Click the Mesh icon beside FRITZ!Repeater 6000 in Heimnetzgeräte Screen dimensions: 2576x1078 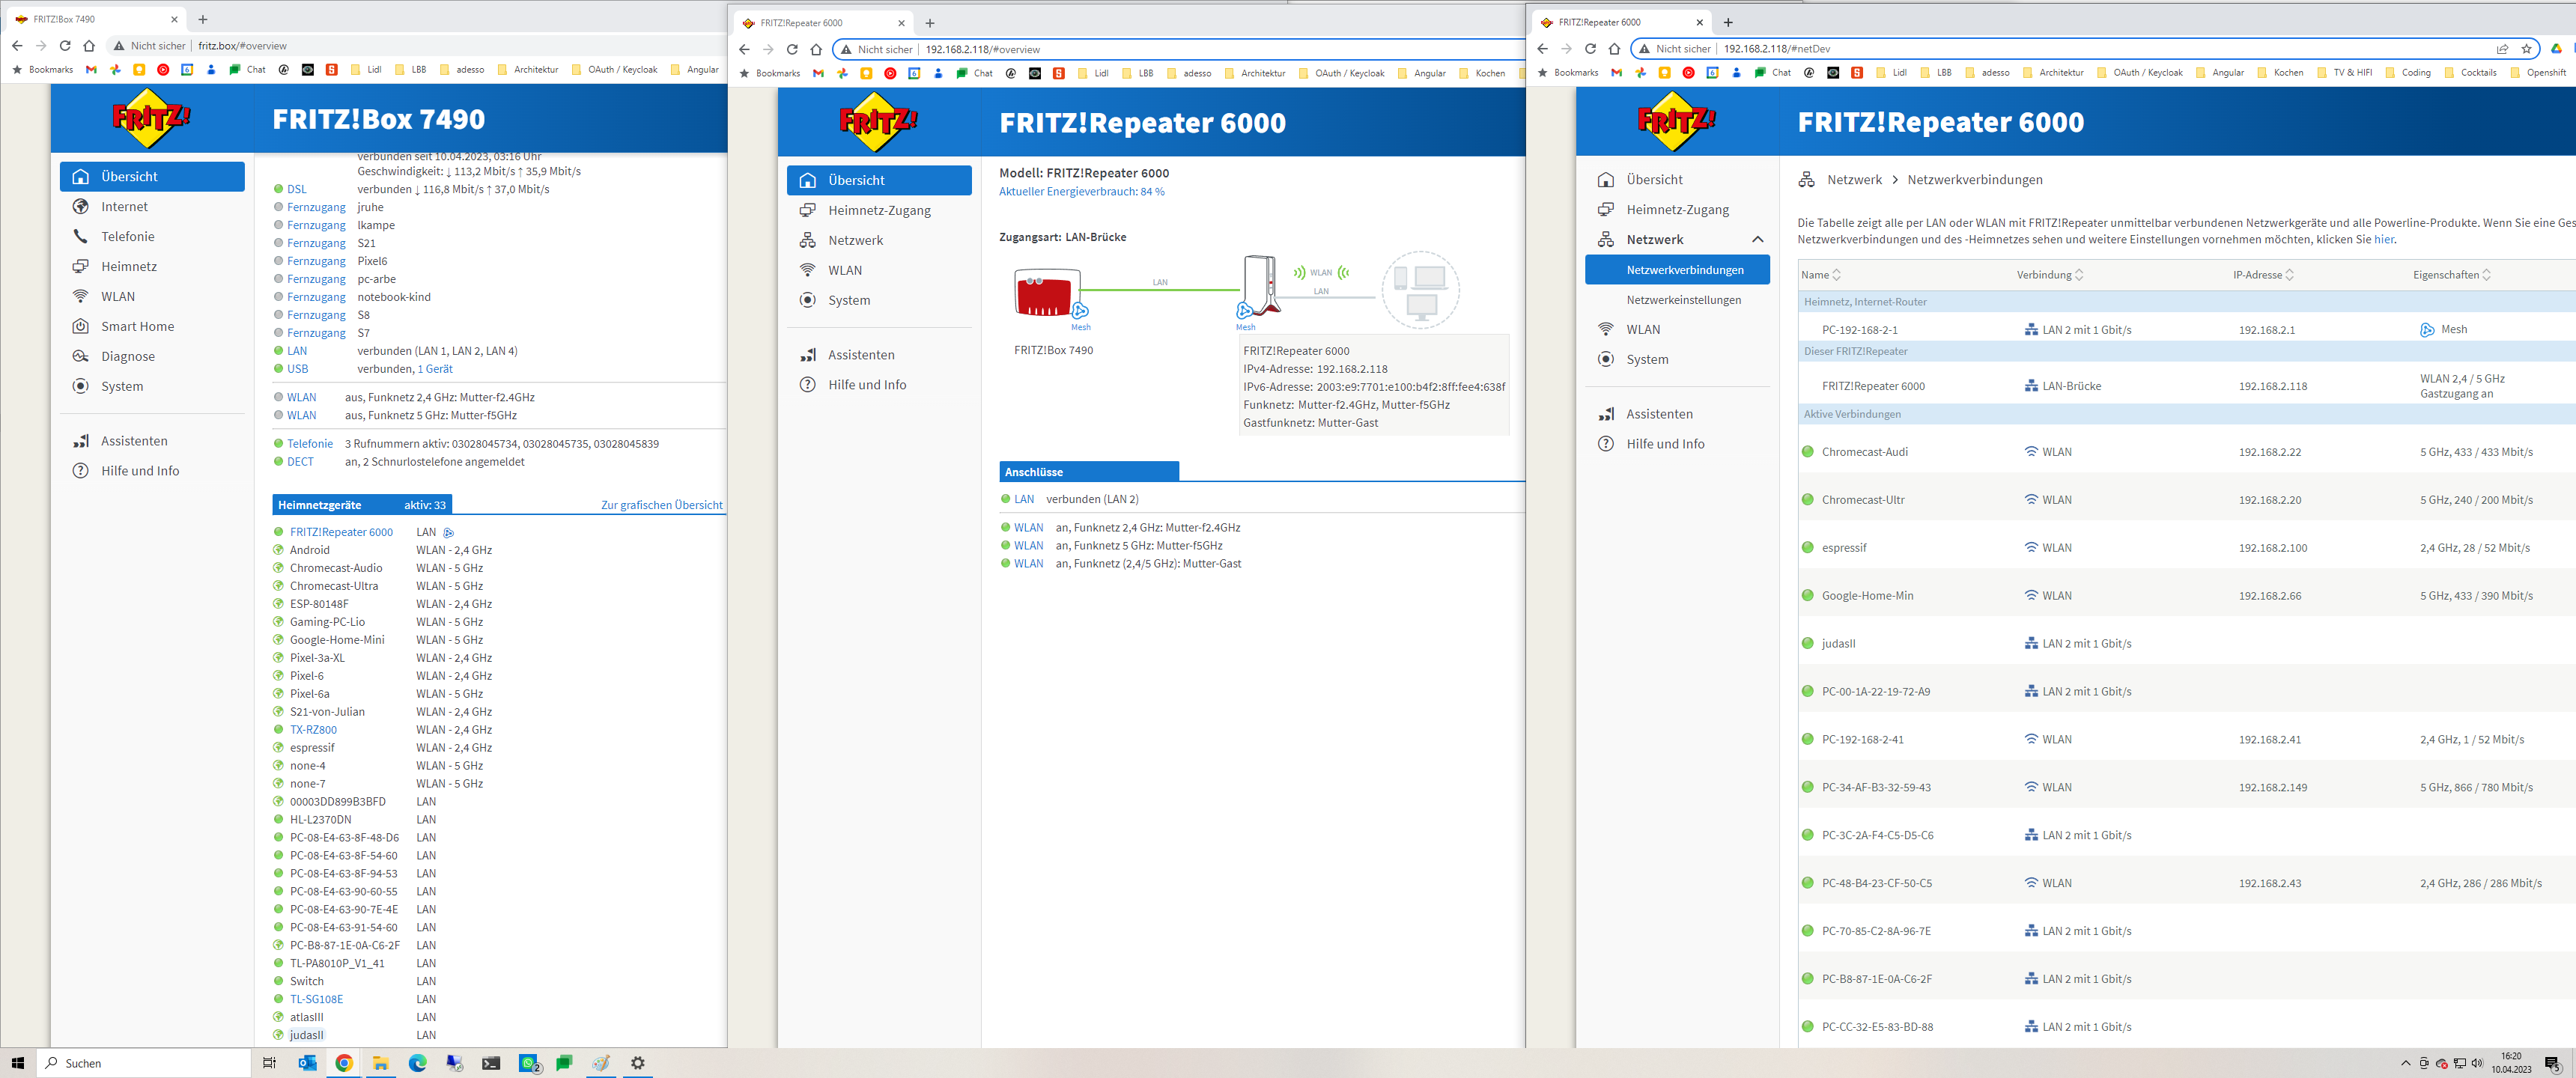(448, 533)
